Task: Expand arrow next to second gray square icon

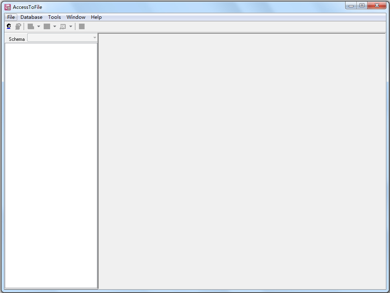Action: tap(55, 26)
